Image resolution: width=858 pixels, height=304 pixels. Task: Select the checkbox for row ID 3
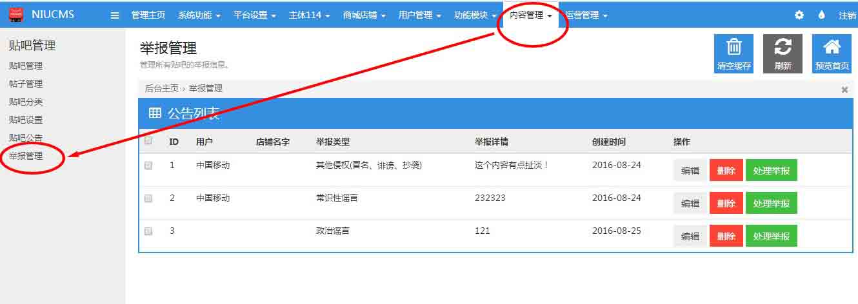coord(148,231)
